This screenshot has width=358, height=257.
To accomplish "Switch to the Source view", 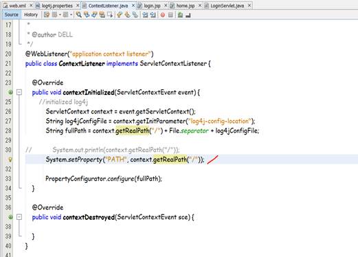I will coord(11,14).
